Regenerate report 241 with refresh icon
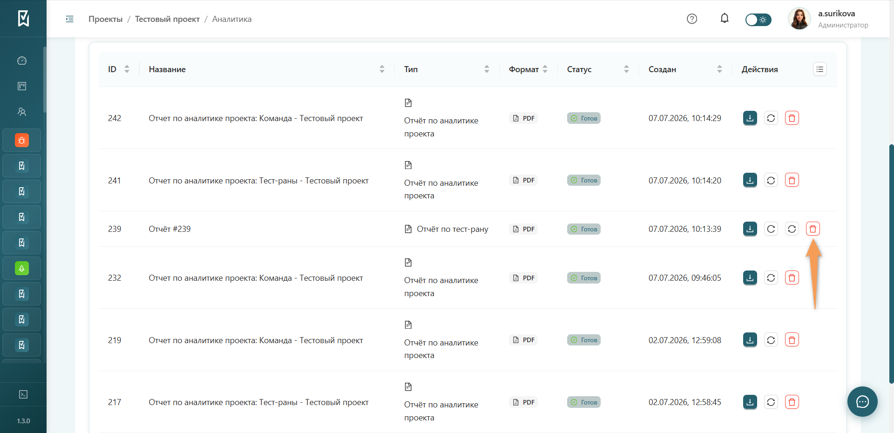This screenshot has width=894, height=433. [771, 180]
